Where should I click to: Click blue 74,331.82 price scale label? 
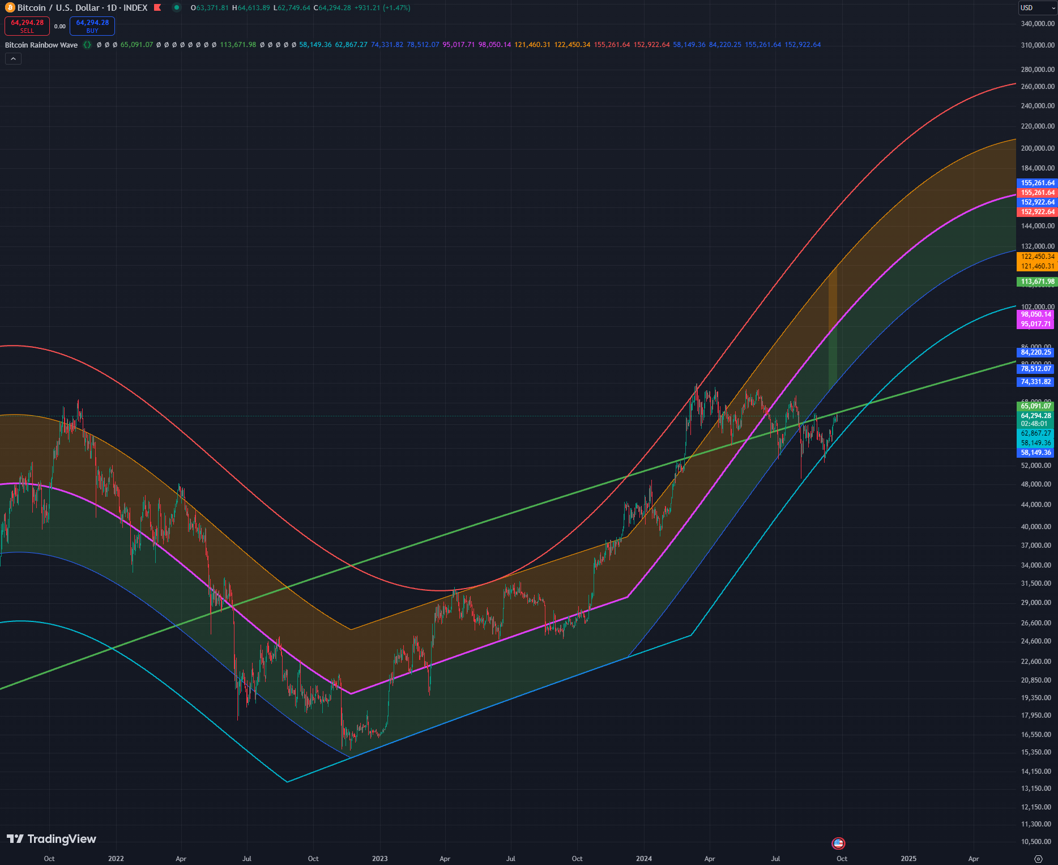click(1035, 382)
